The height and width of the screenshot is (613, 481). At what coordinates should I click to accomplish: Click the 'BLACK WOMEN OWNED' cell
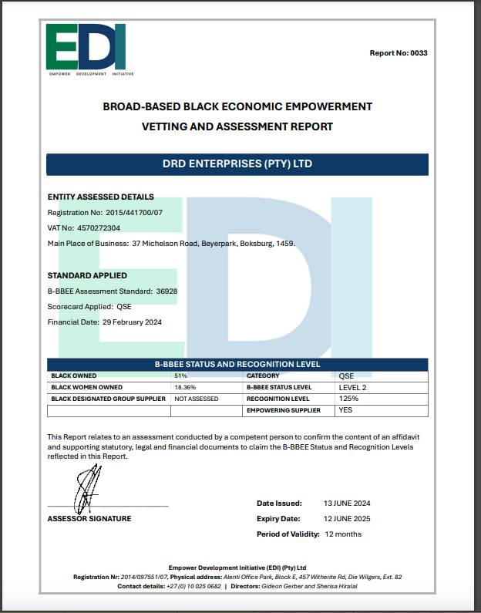pos(109,387)
